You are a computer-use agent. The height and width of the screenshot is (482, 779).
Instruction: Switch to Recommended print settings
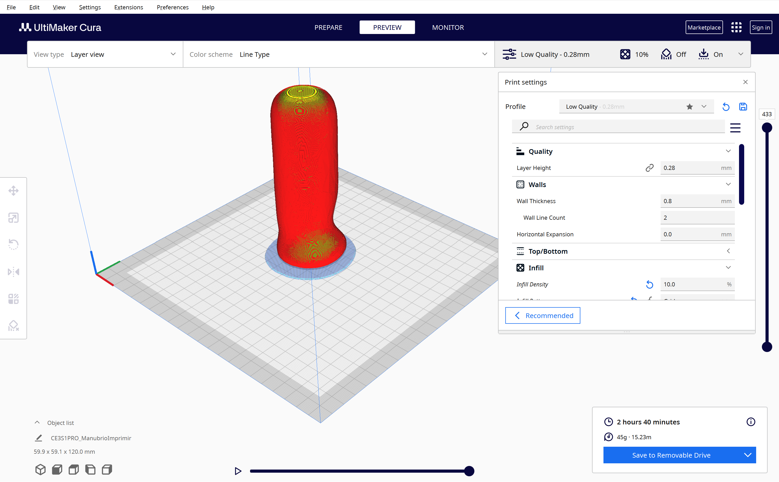542,316
